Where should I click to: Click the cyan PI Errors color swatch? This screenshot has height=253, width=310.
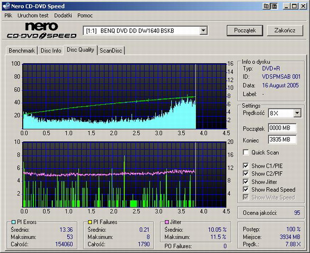tap(13, 222)
